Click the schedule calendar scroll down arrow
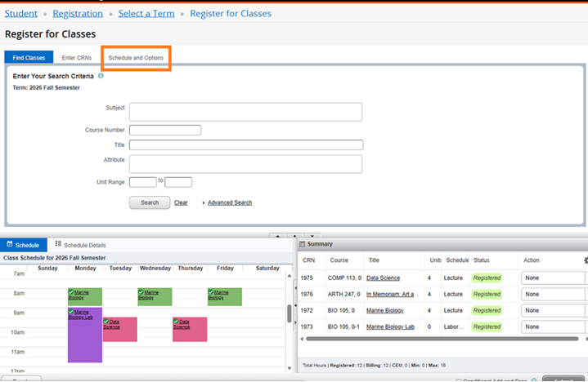Screen dimensions: 588x382 290,368
